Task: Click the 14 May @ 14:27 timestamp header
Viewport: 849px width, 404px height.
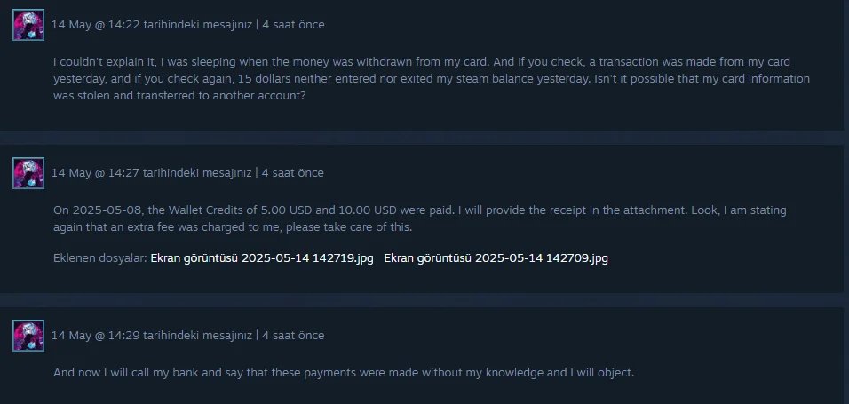Action: click(152, 173)
